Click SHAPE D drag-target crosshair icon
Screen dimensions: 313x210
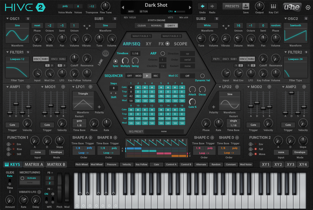[237, 138]
